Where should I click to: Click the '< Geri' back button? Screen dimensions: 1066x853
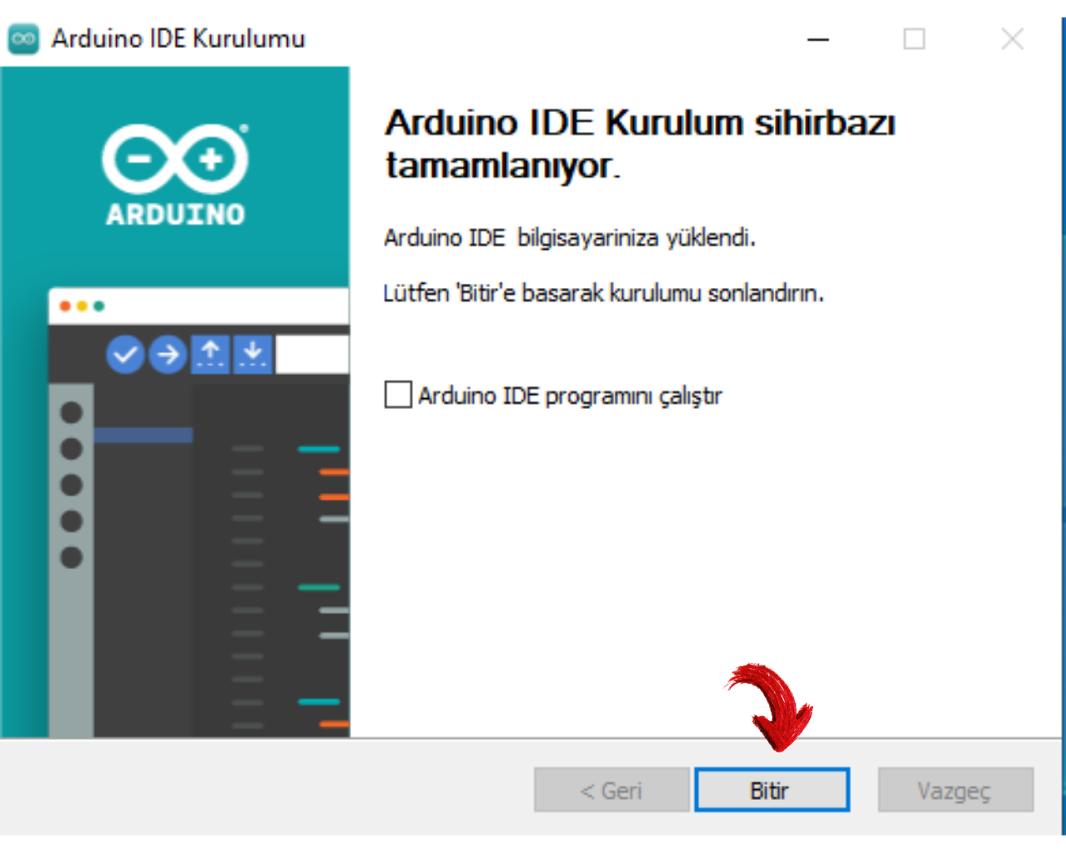(611, 790)
